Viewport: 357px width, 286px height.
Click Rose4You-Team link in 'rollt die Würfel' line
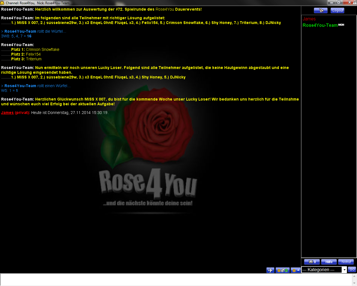pyautogui.click(x=20, y=31)
